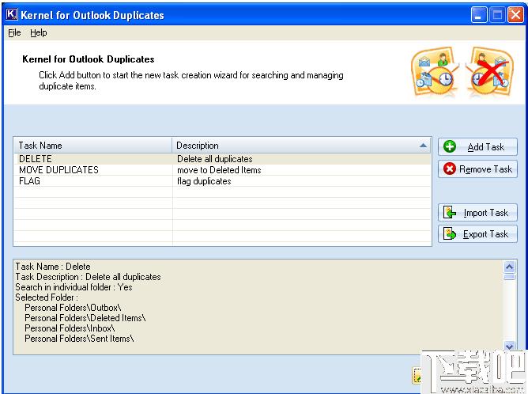This screenshot has height=394, width=528.
Task: Click the Import Task button
Action: (x=477, y=213)
